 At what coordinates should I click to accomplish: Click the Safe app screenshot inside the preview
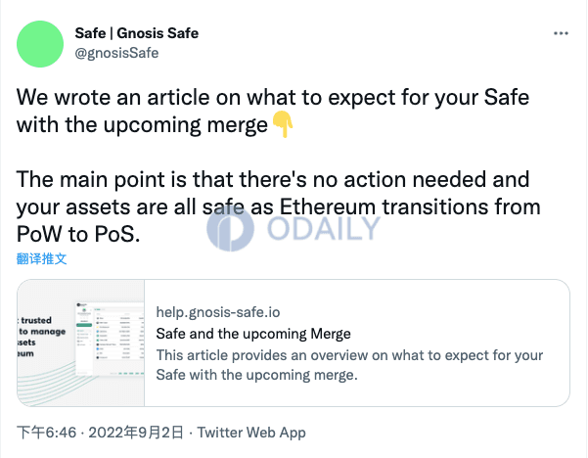[x=110, y=338]
